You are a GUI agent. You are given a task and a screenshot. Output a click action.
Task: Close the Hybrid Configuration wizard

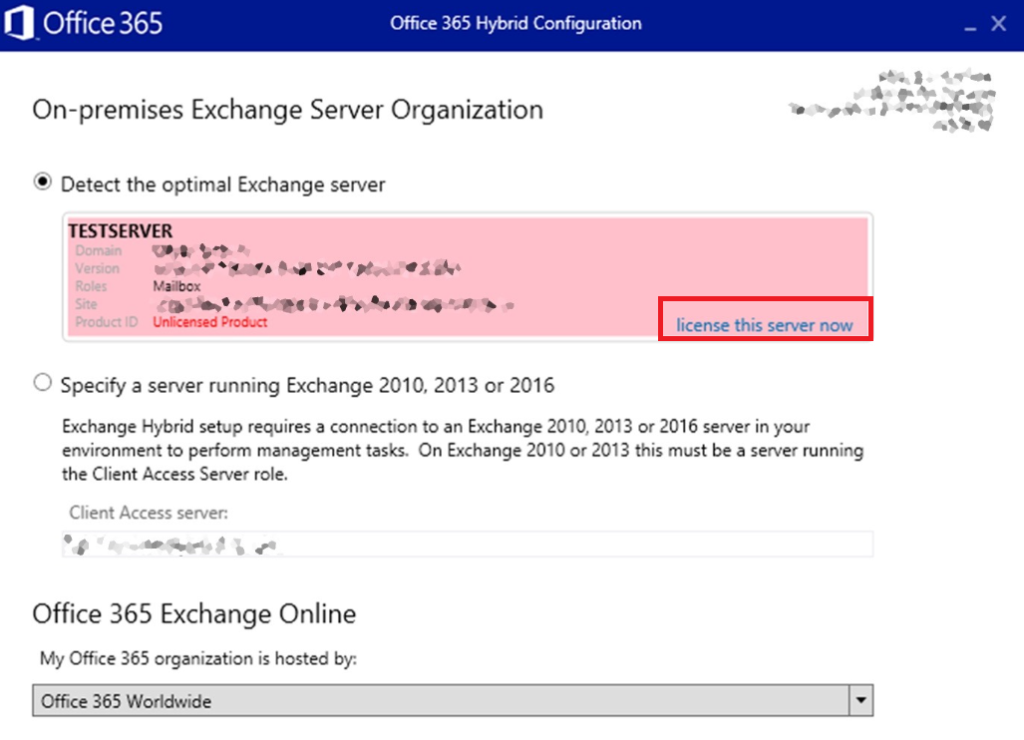click(x=999, y=24)
